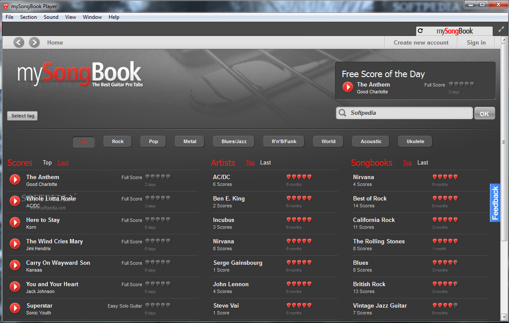
Task: Rate Free Score of the Day with picks
Action: [x=462, y=84]
